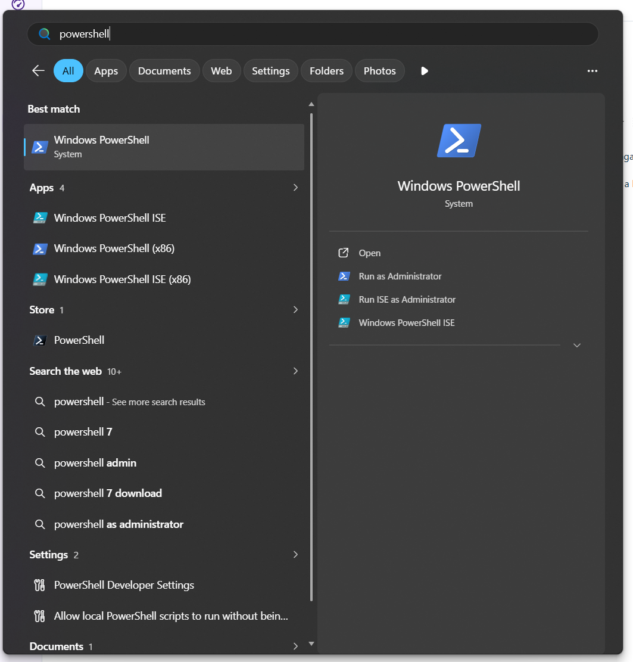
Task: Click in the powershell search input field
Action: coord(313,34)
